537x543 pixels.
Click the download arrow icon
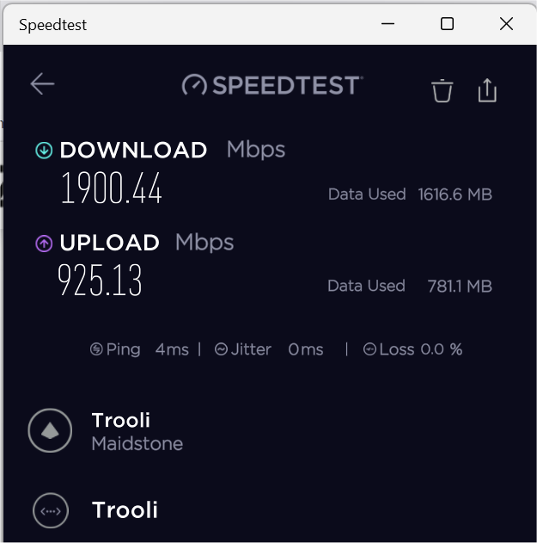click(x=44, y=151)
